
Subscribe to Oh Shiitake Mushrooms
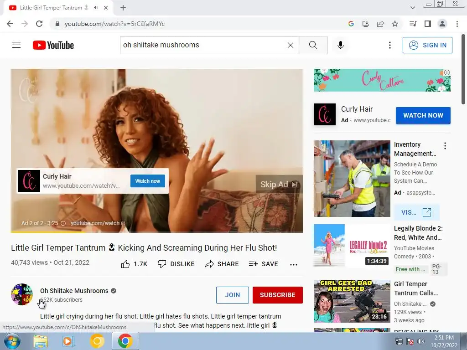[x=278, y=295]
